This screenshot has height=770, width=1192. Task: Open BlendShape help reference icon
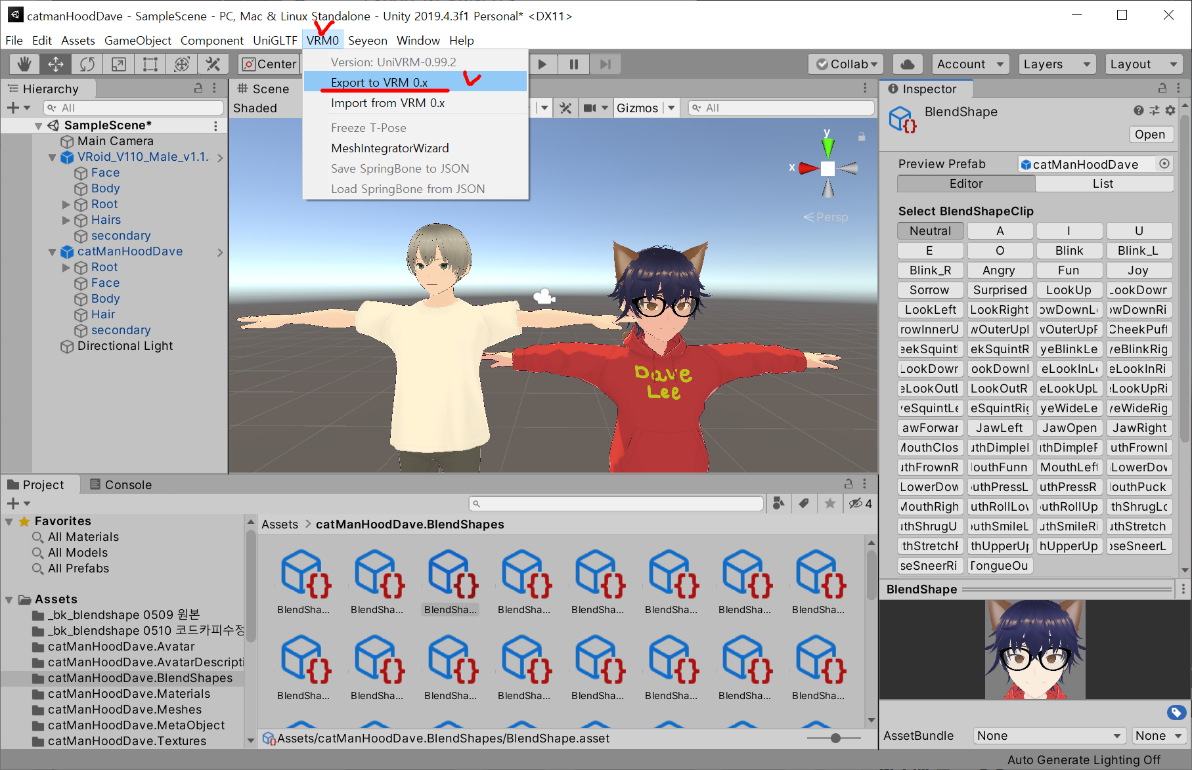pyautogui.click(x=1138, y=110)
